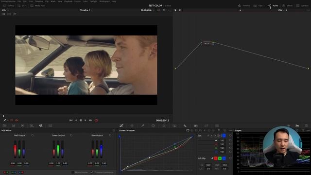Adjust the blue slider in Blue Output
The height and width of the screenshot is (175, 311).
101,149
